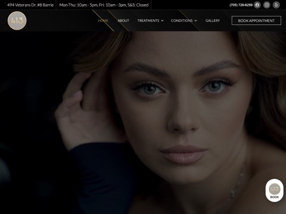The image size is (286, 214).
Task: Open the Instagram social icon
Action: click(267, 5)
